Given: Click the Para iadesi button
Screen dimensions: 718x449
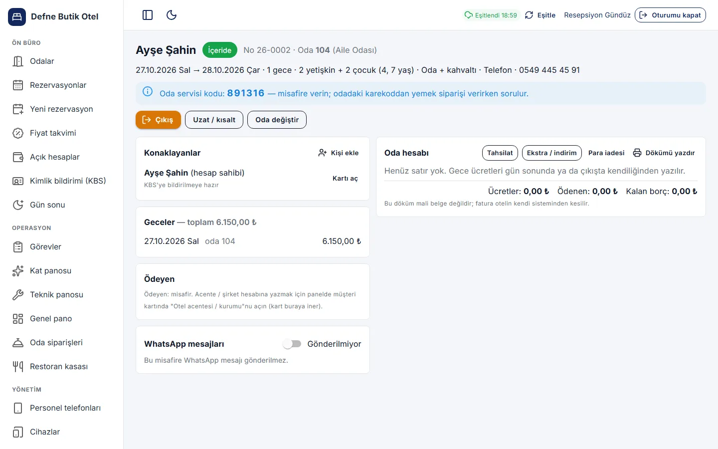Looking at the screenshot, I should [x=606, y=153].
